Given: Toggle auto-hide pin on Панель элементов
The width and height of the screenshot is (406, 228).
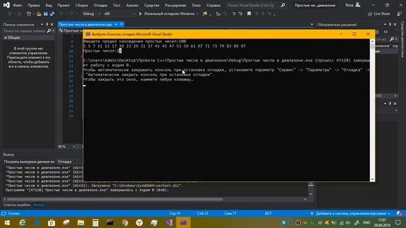Looking at the screenshot, I should [x=47, y=24].
